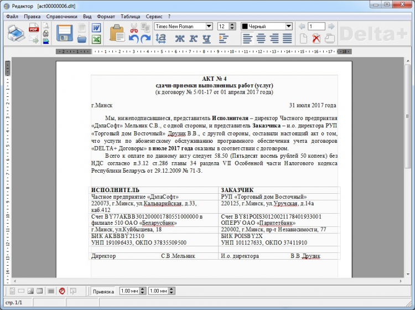
Task: Undo the last action
Action: [x=134, y=39]
